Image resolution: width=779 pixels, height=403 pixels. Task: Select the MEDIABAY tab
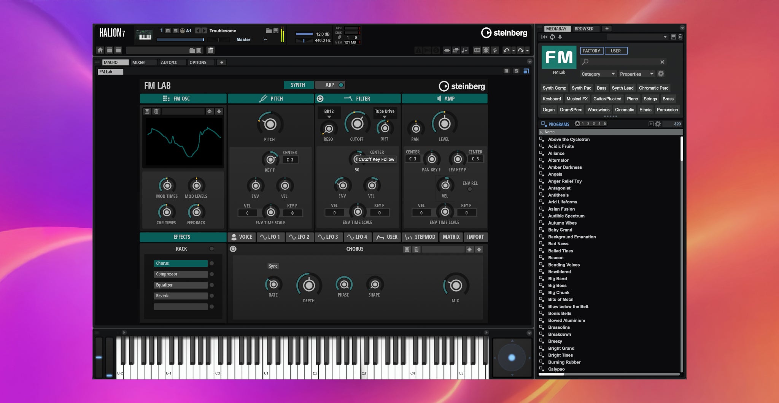pos(557,29)
